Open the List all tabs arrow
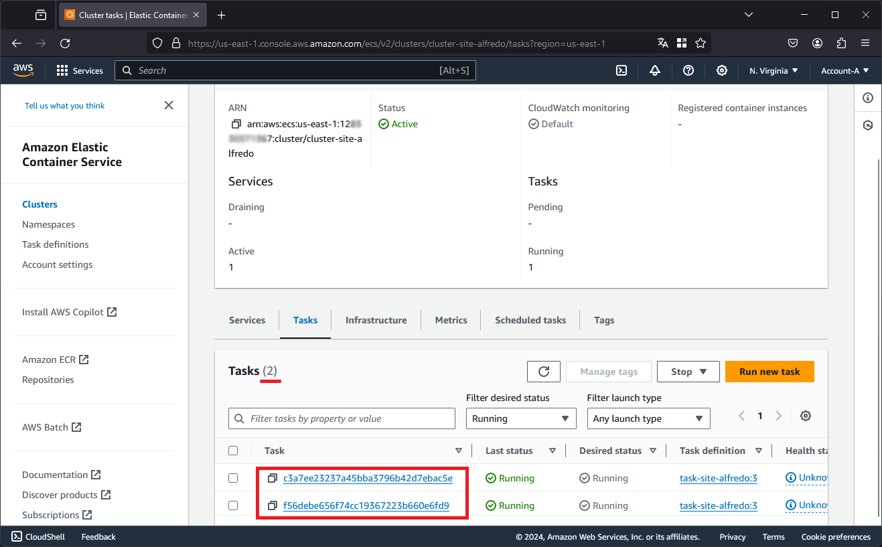This screenshot has width=882, height=547. pyautogui.click(x=749, y=15)
